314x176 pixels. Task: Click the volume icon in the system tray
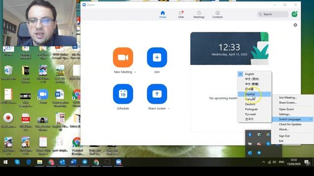pyautogui.click(x=274, y=162)
